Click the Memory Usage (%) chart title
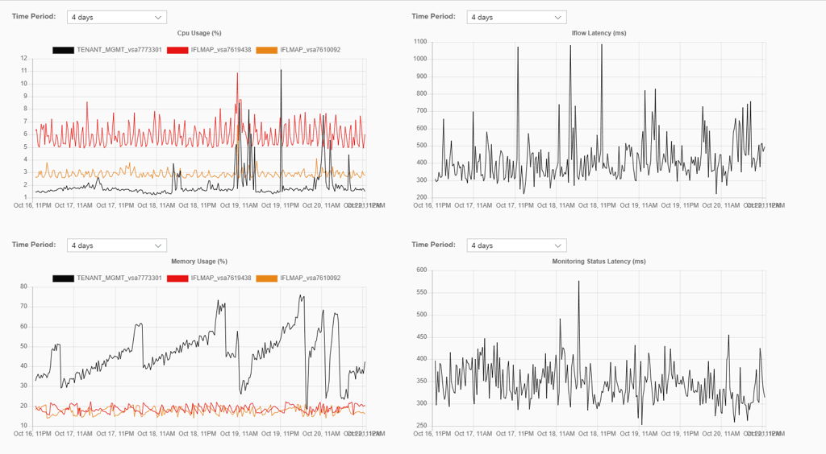Image resolution: width=826 pixels, height=454 pixels. [199, 261]
